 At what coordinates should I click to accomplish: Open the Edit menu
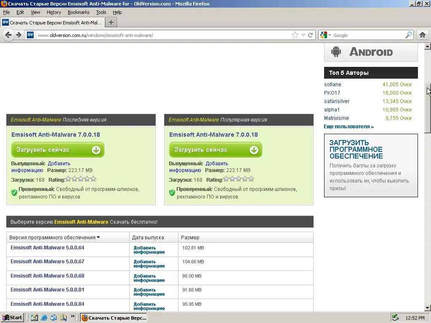click(20, 12)
